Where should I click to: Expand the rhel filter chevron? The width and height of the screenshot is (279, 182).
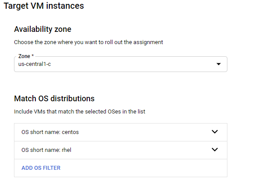(214, 150)
